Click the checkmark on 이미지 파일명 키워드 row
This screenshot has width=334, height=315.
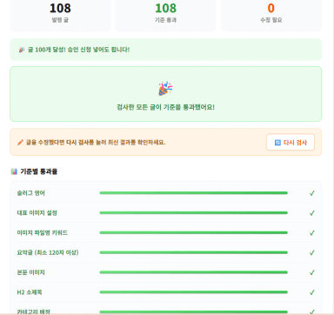pos(312,232)
